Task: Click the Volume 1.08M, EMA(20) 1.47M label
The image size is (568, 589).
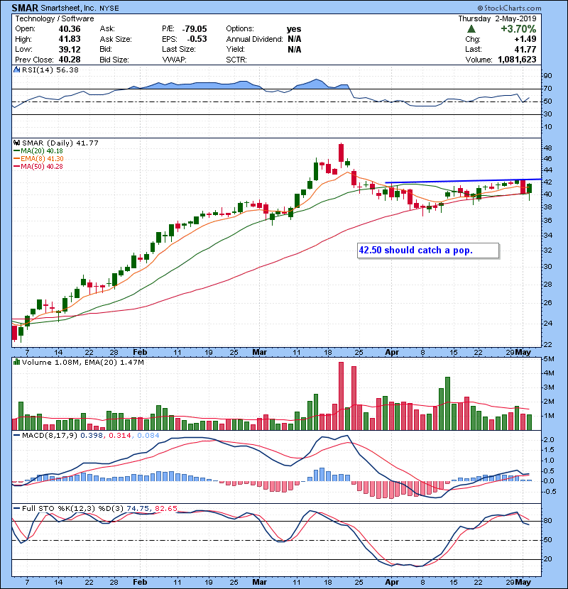Action: pyautogui.click(x=82, y=362)
